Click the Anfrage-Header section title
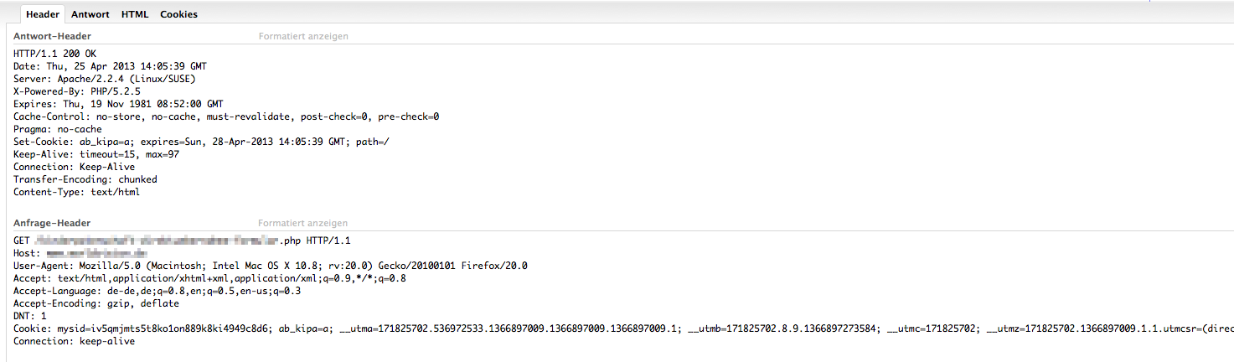 pos(52,223)
